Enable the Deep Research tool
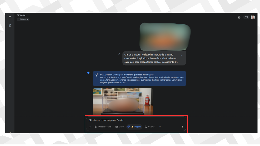 [x=103, y=127]
